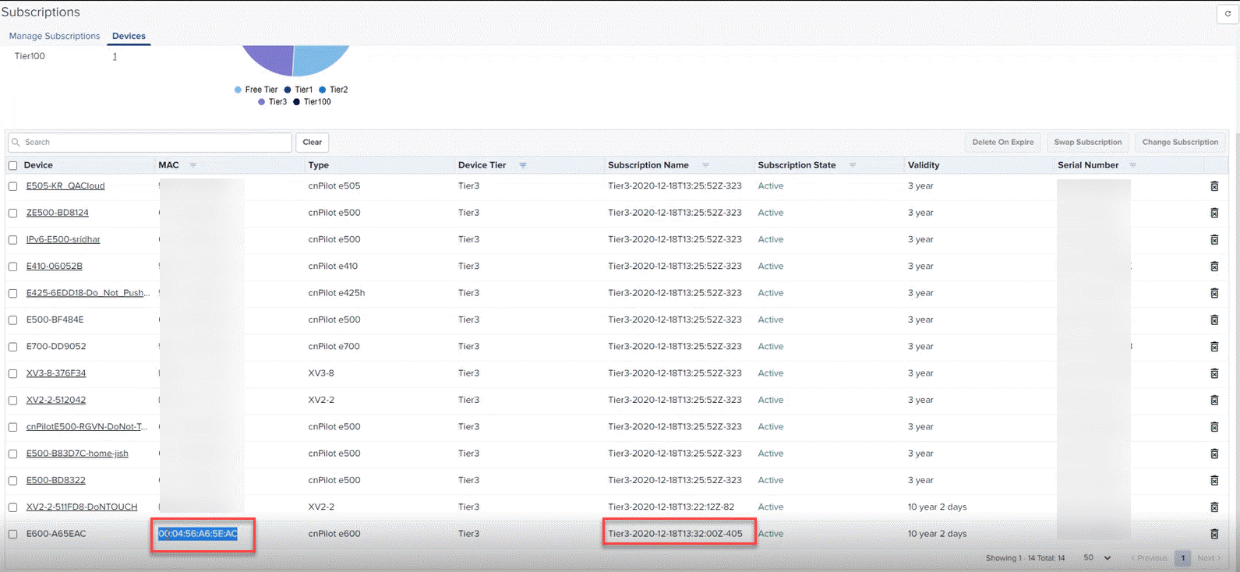Screen dimensions: 1240x572
Task: Open Subscription State column filter icon
Action: [x=853, y=165]
